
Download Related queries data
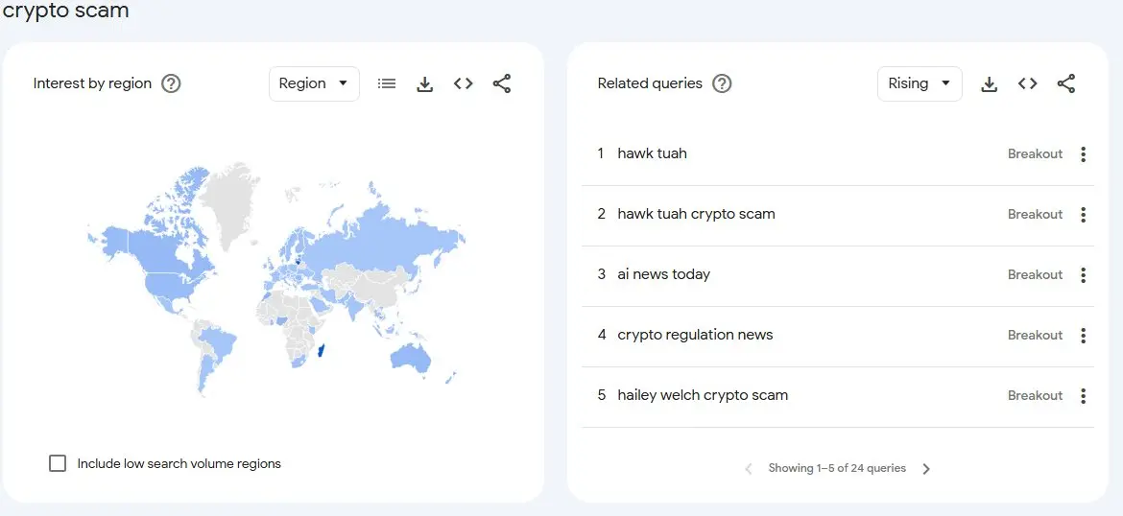coord(990,83)
